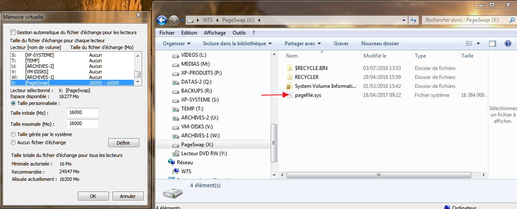517x209 pixels.
Task: Click the TEMP (T:) drive icon
Action: click(x=175, y=109)
